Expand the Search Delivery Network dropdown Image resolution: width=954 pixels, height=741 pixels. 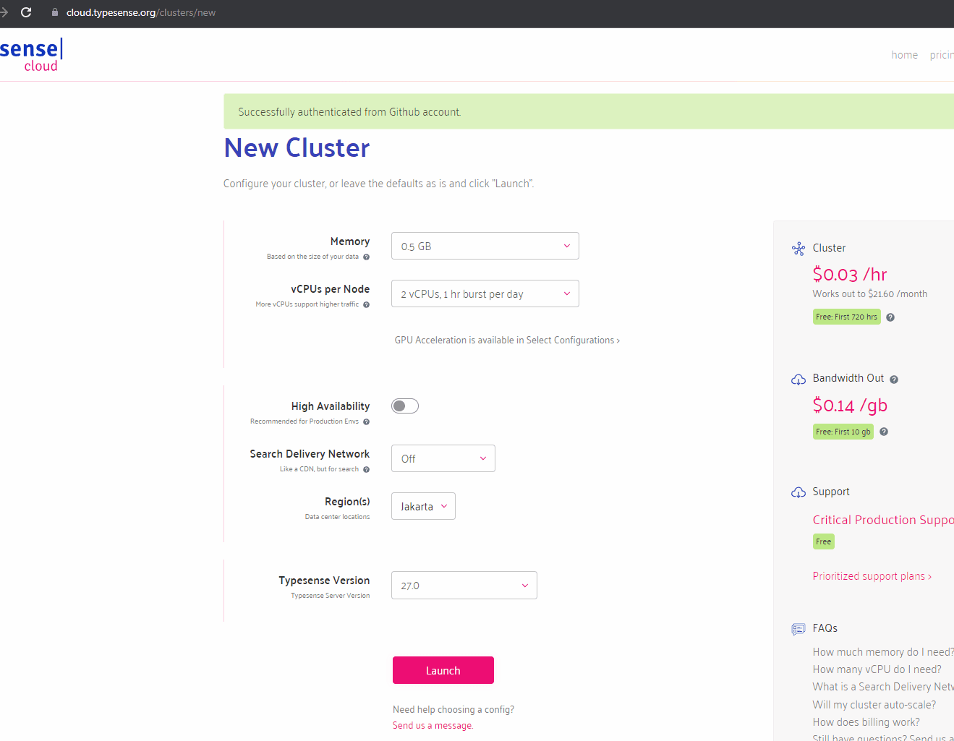[443, 458]
